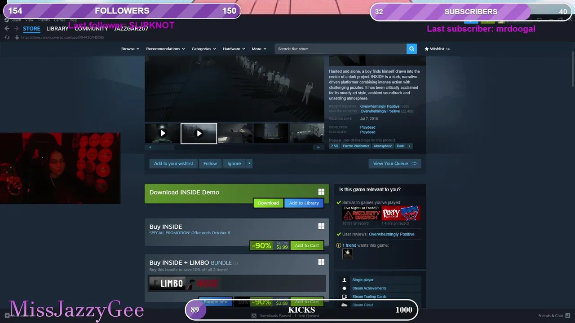The image size is (575, 323).
Task: Open the More dropdown menu
Action: coord(259,49)
